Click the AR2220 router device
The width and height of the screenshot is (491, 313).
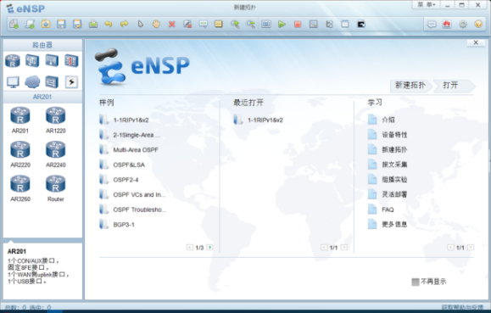click(x=20, y=154)
